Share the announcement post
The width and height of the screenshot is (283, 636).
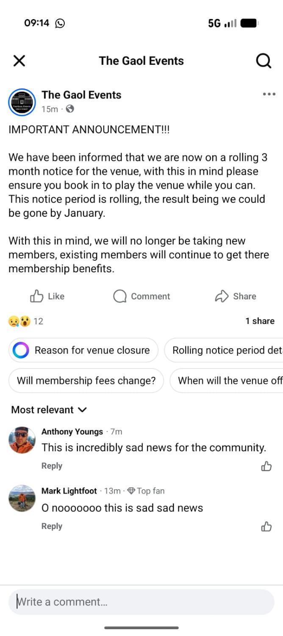[x=236, y=296]
